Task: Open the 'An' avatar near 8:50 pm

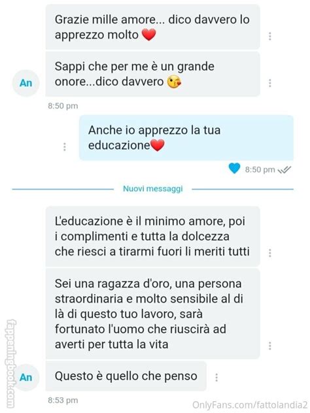Action: pyautogui.click(x=26, y=83)
